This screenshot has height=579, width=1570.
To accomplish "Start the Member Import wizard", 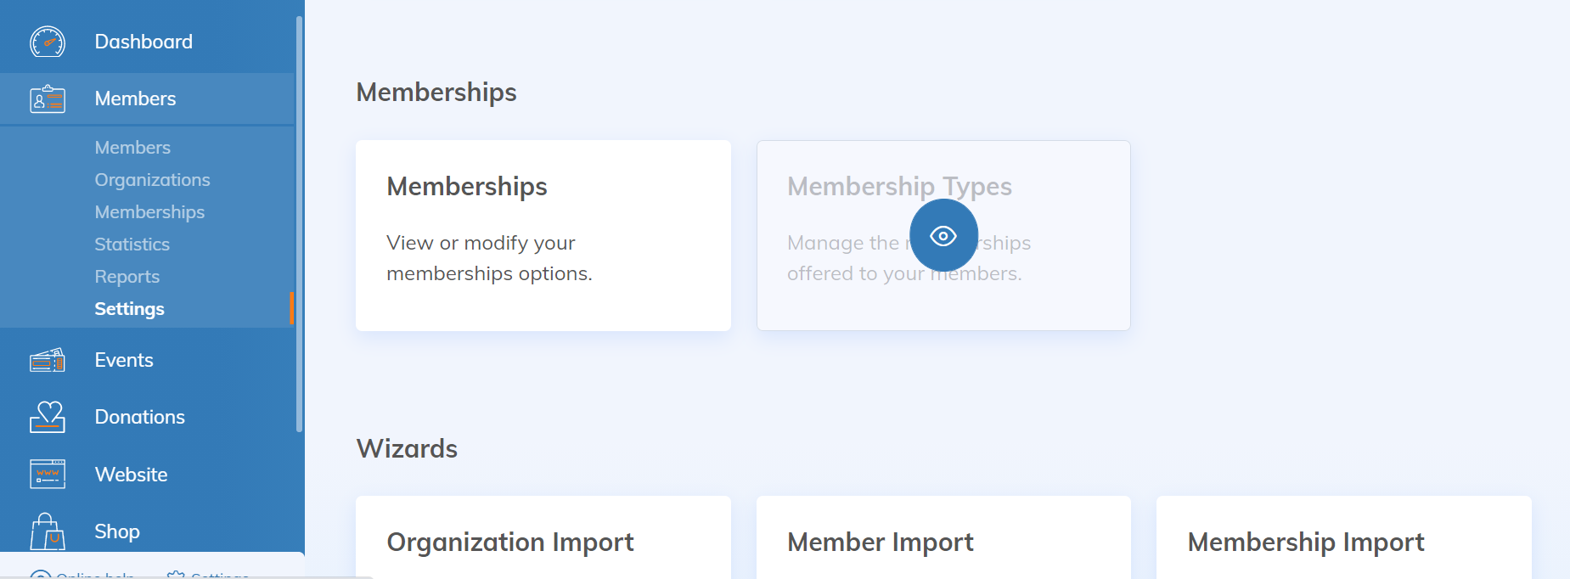I will coord(943,541).
